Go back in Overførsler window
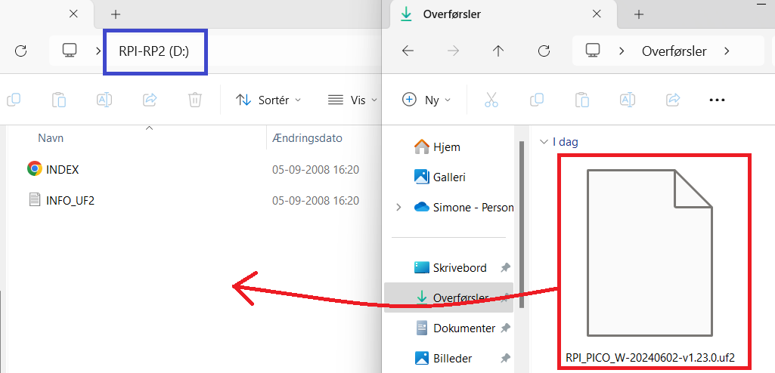This screenshot has width=775, height=373. [408, 51]
